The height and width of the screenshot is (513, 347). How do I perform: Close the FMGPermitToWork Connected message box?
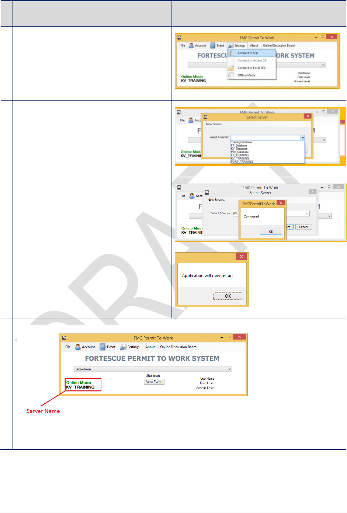[281, 203]
